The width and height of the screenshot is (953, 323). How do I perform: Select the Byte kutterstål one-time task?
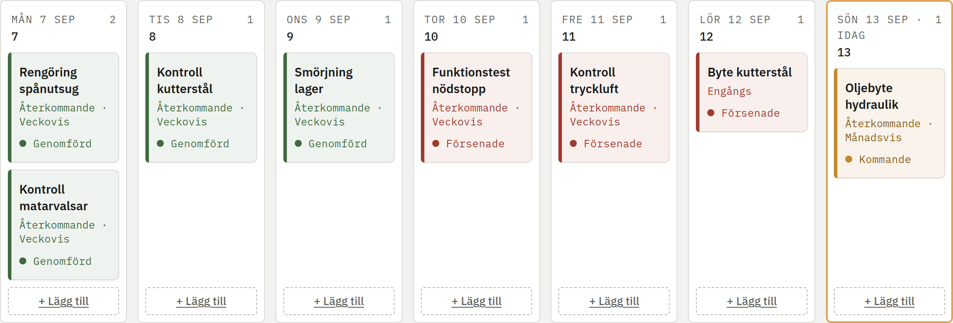click(752, 92)
